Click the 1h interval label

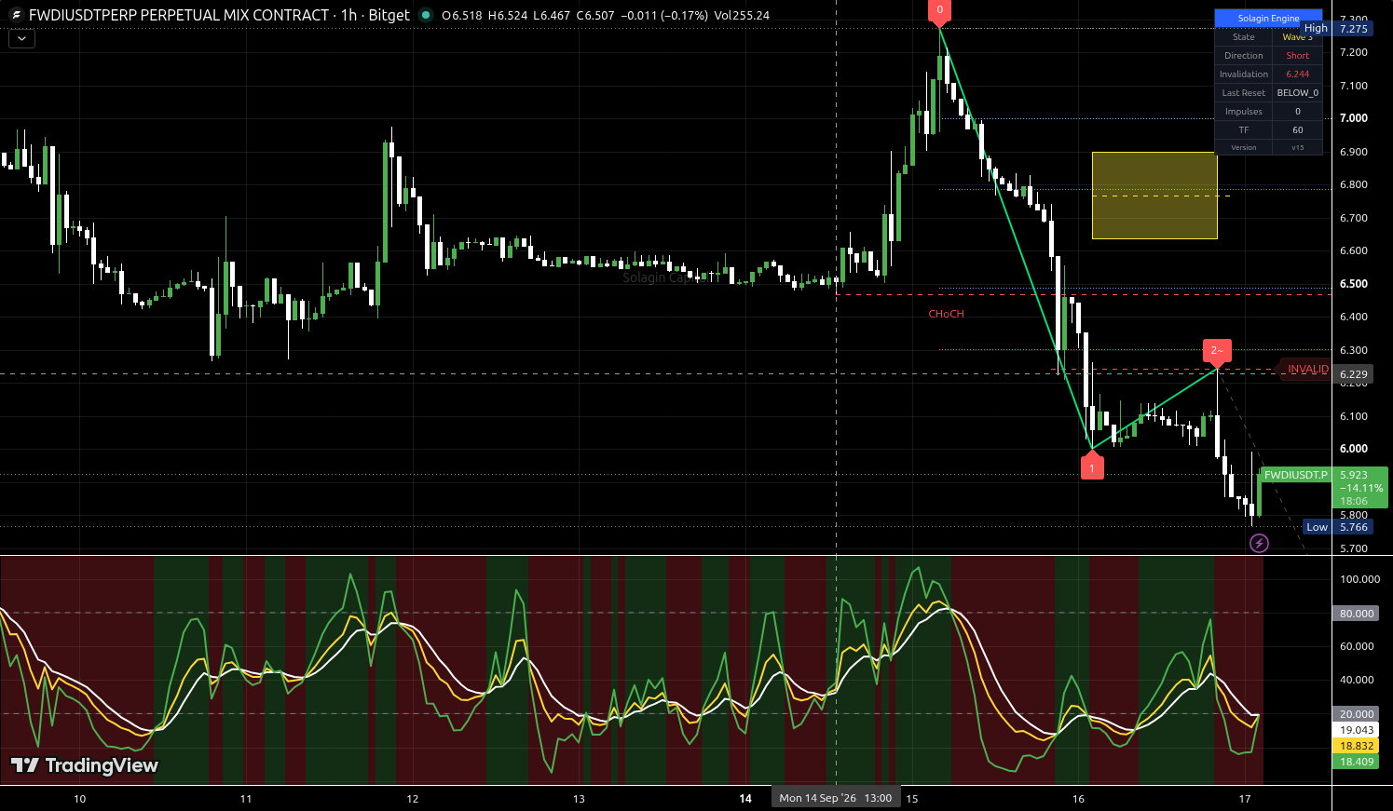tap(348, 15)
